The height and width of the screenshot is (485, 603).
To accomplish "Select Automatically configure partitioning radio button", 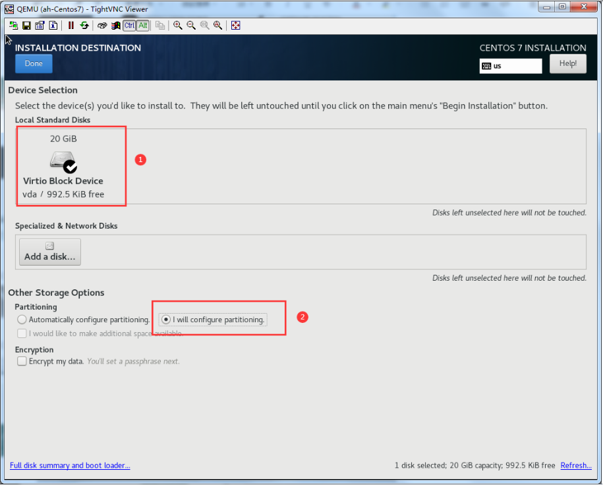I will (22, 320).
